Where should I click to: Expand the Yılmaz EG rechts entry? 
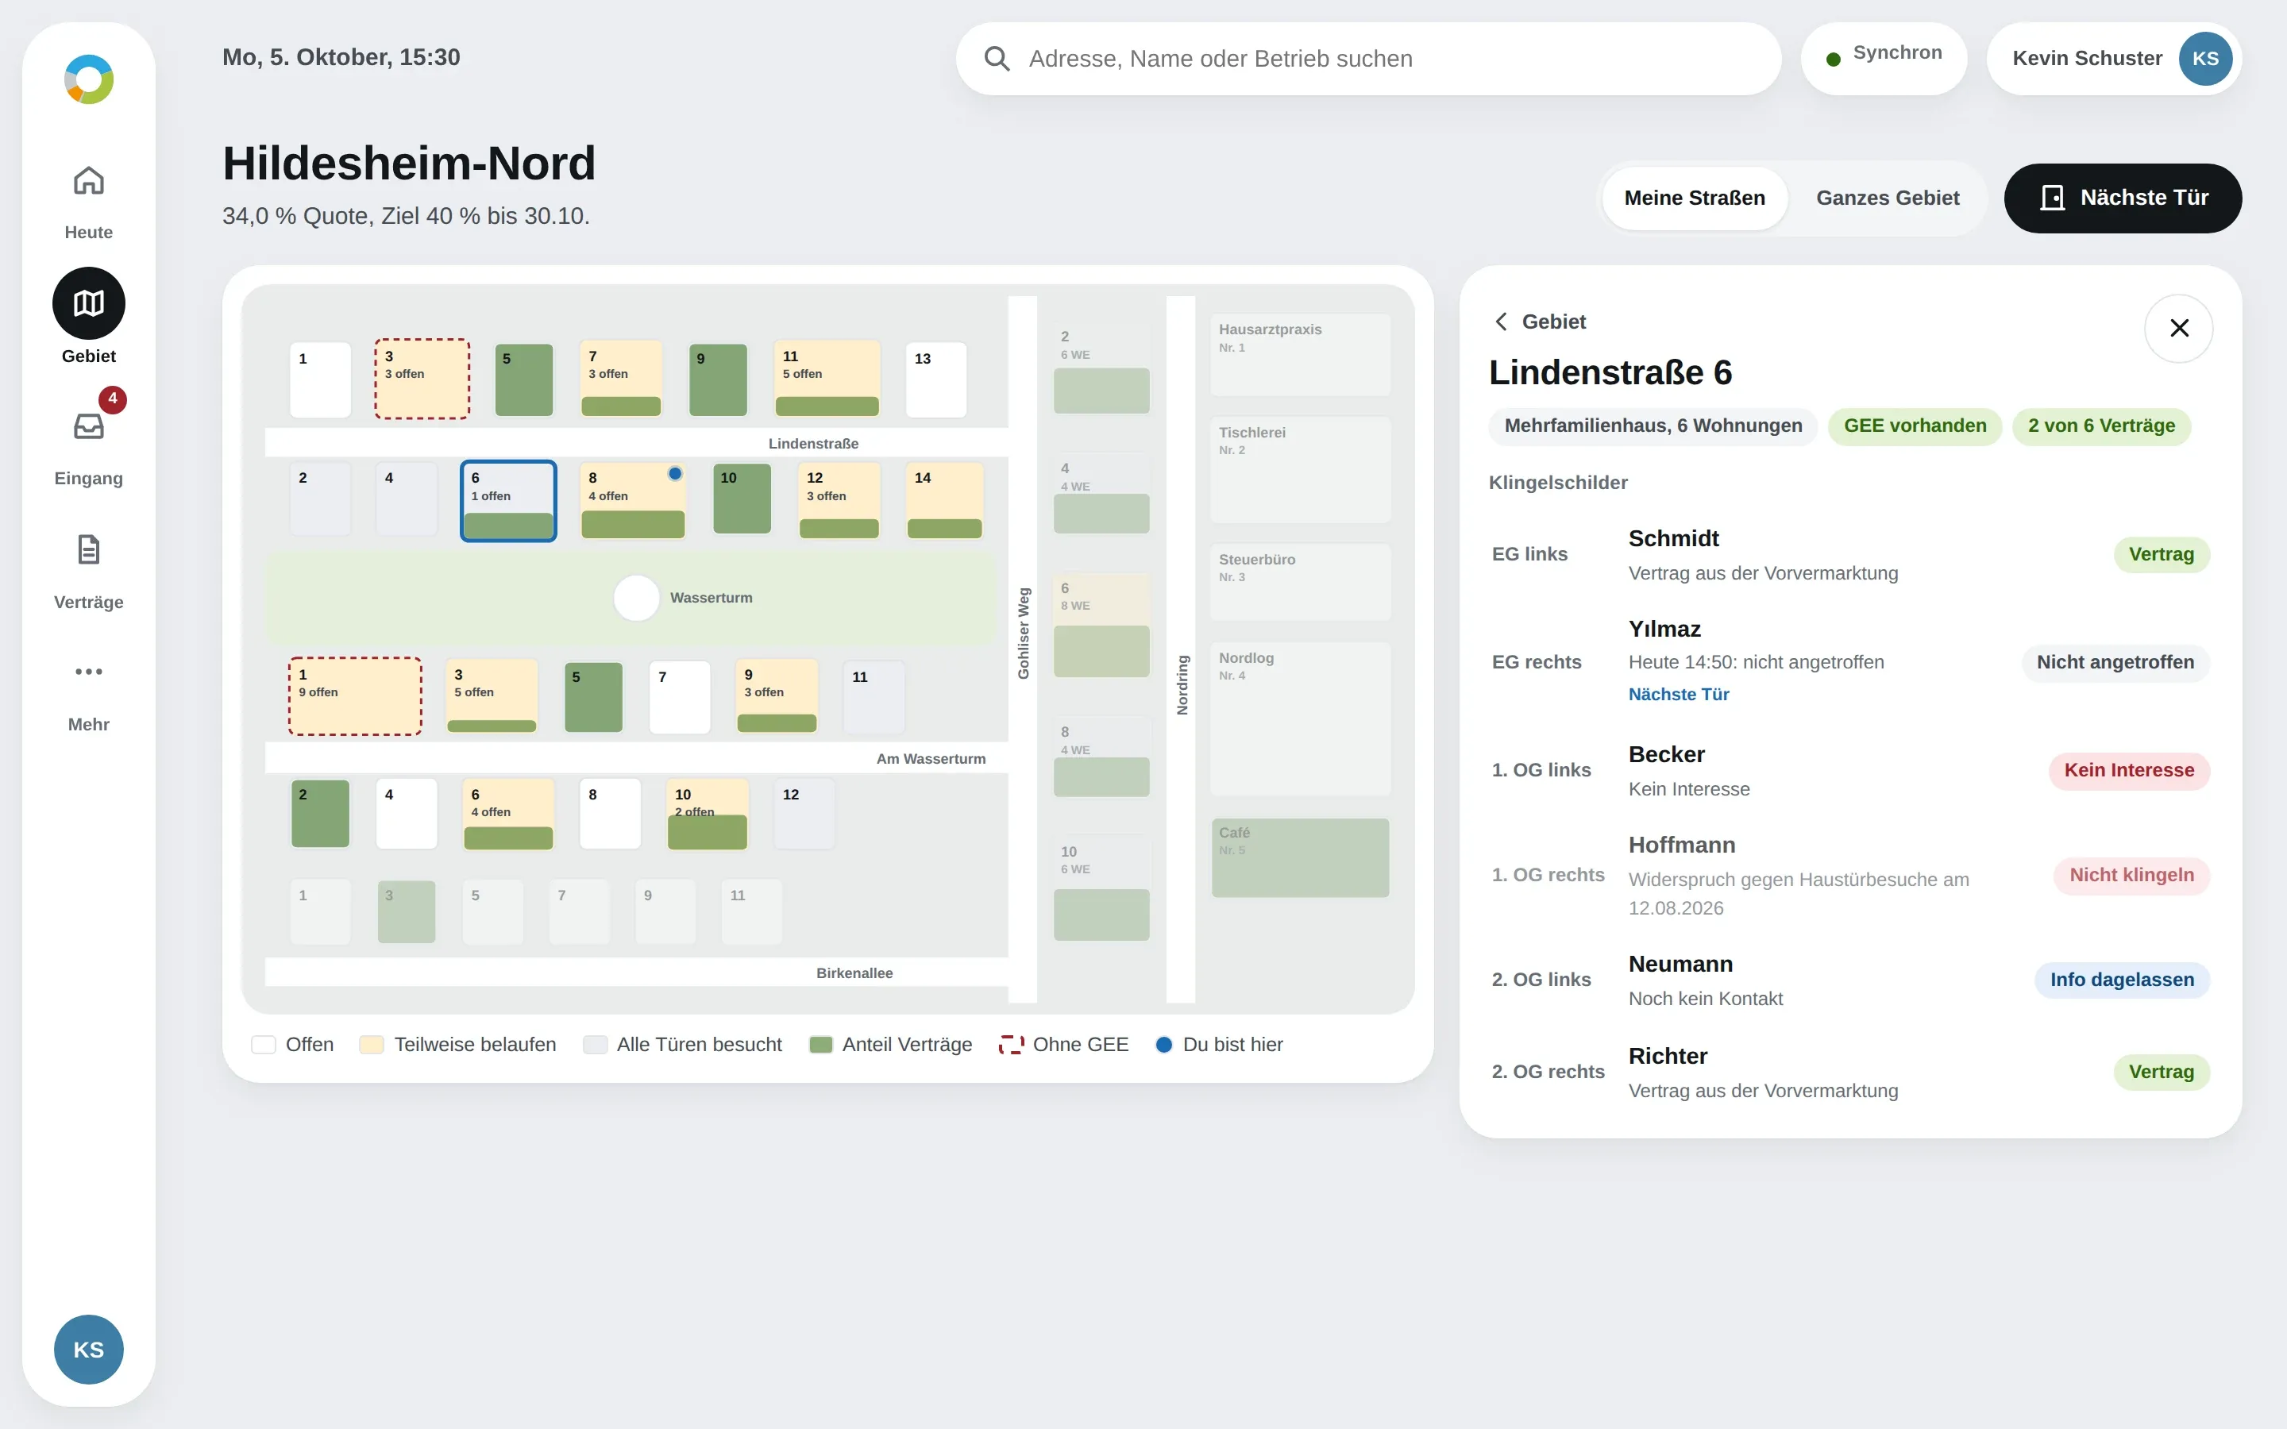tap(1849, 661)
